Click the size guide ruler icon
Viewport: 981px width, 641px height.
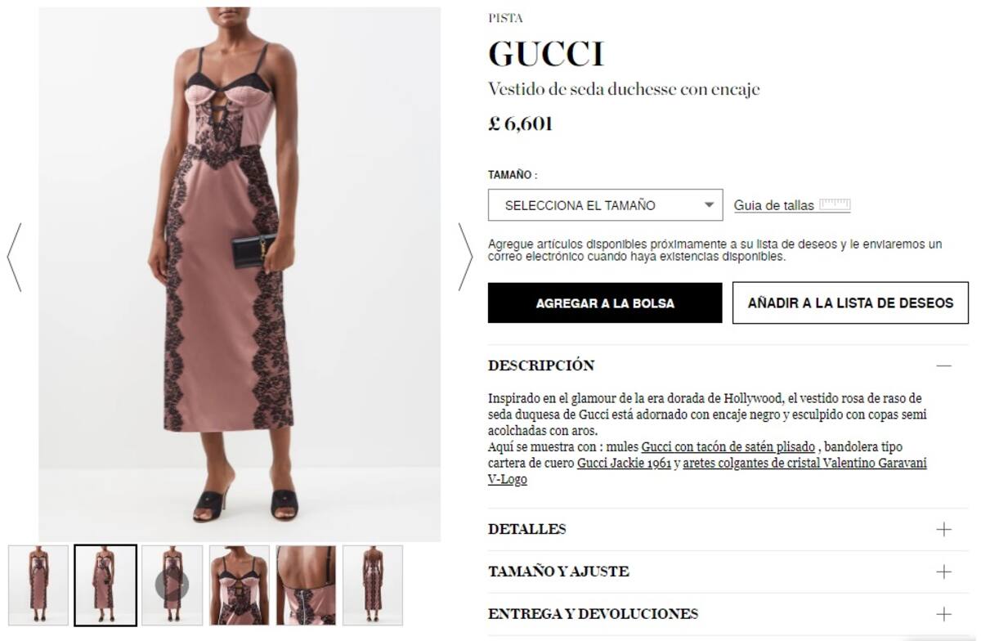point(835,204)
